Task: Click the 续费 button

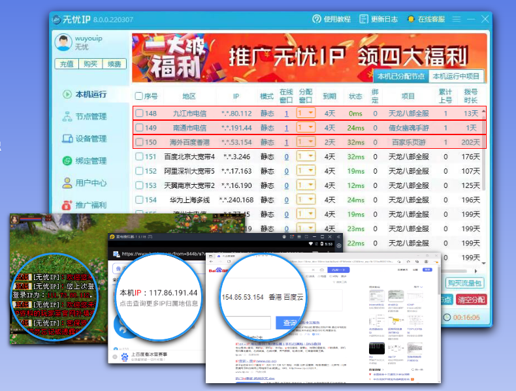Action: tap(114, 64)
